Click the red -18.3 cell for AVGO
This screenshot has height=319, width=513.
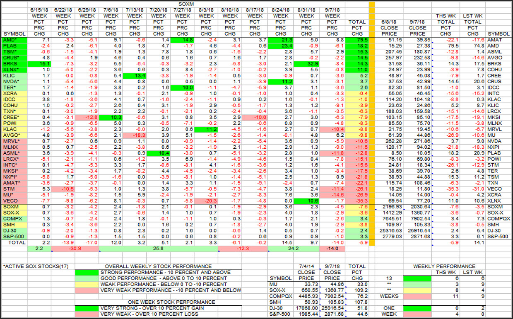click(x=135, y=135)
